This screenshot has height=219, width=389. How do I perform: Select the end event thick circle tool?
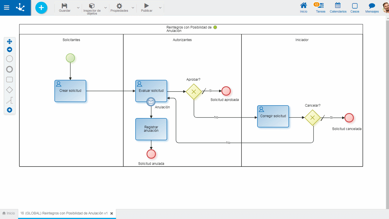tap(9, 69)
